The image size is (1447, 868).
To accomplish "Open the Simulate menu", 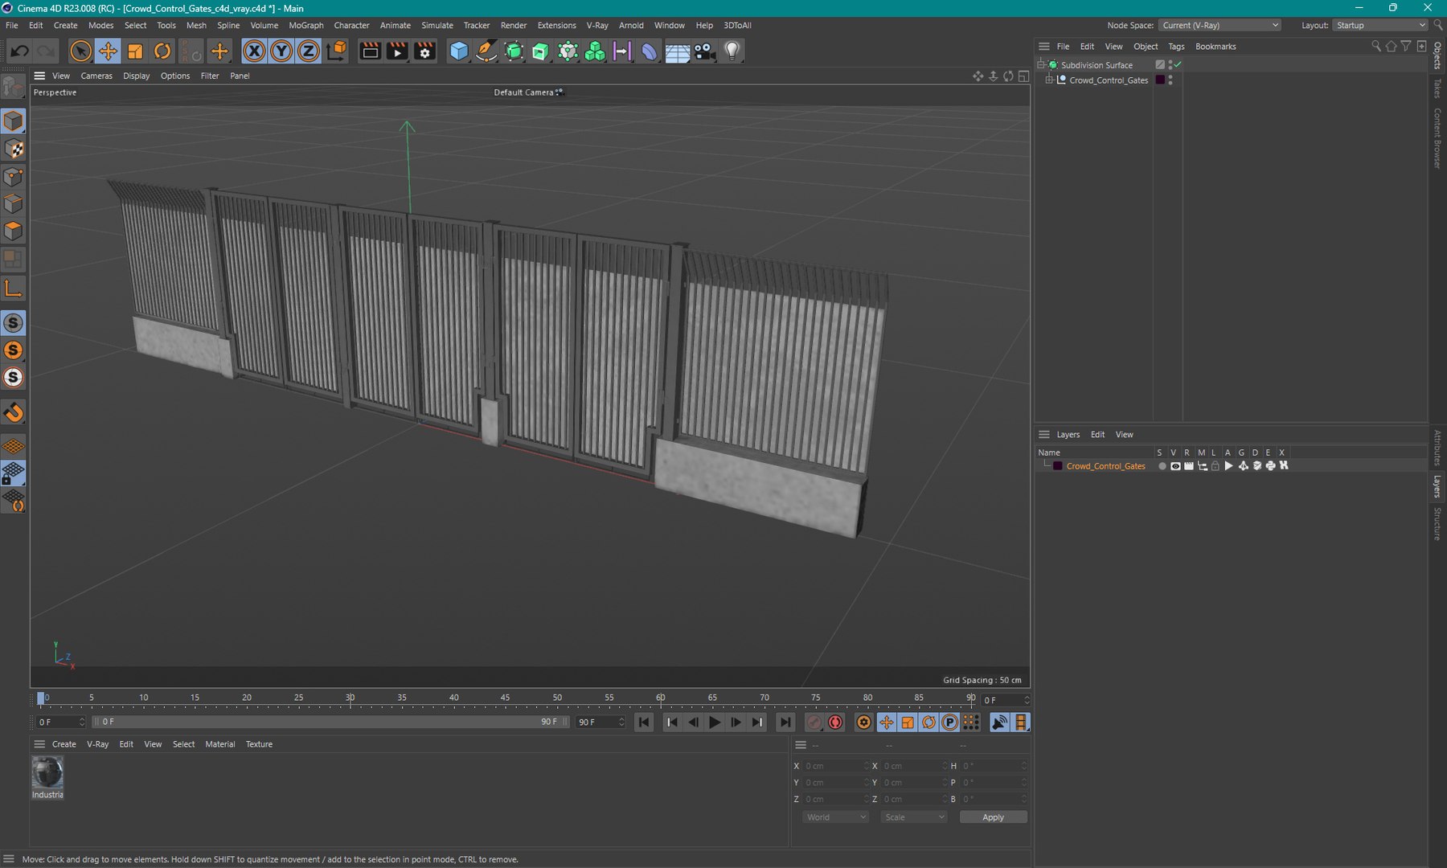I will point(437,25).
